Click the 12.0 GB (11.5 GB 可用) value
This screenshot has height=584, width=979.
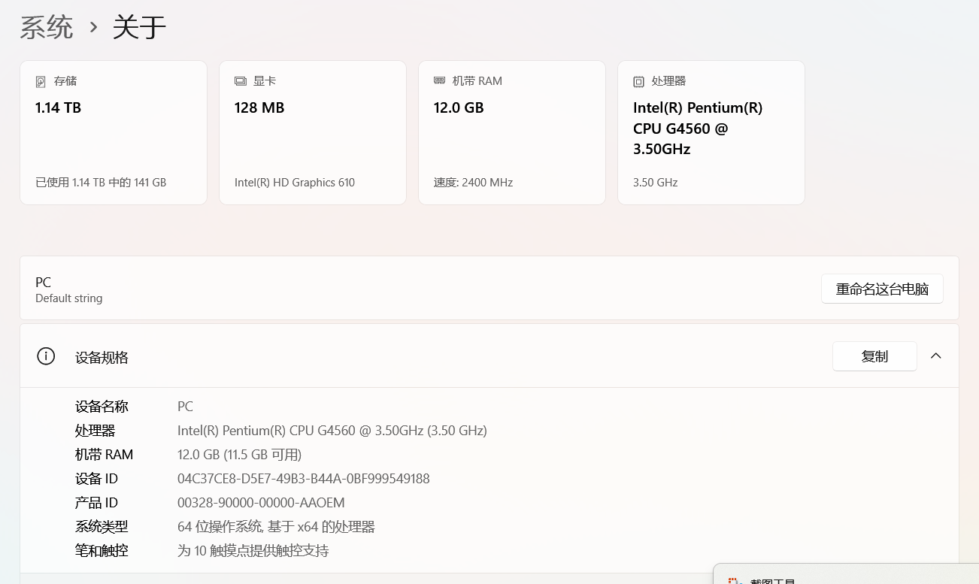239,455
